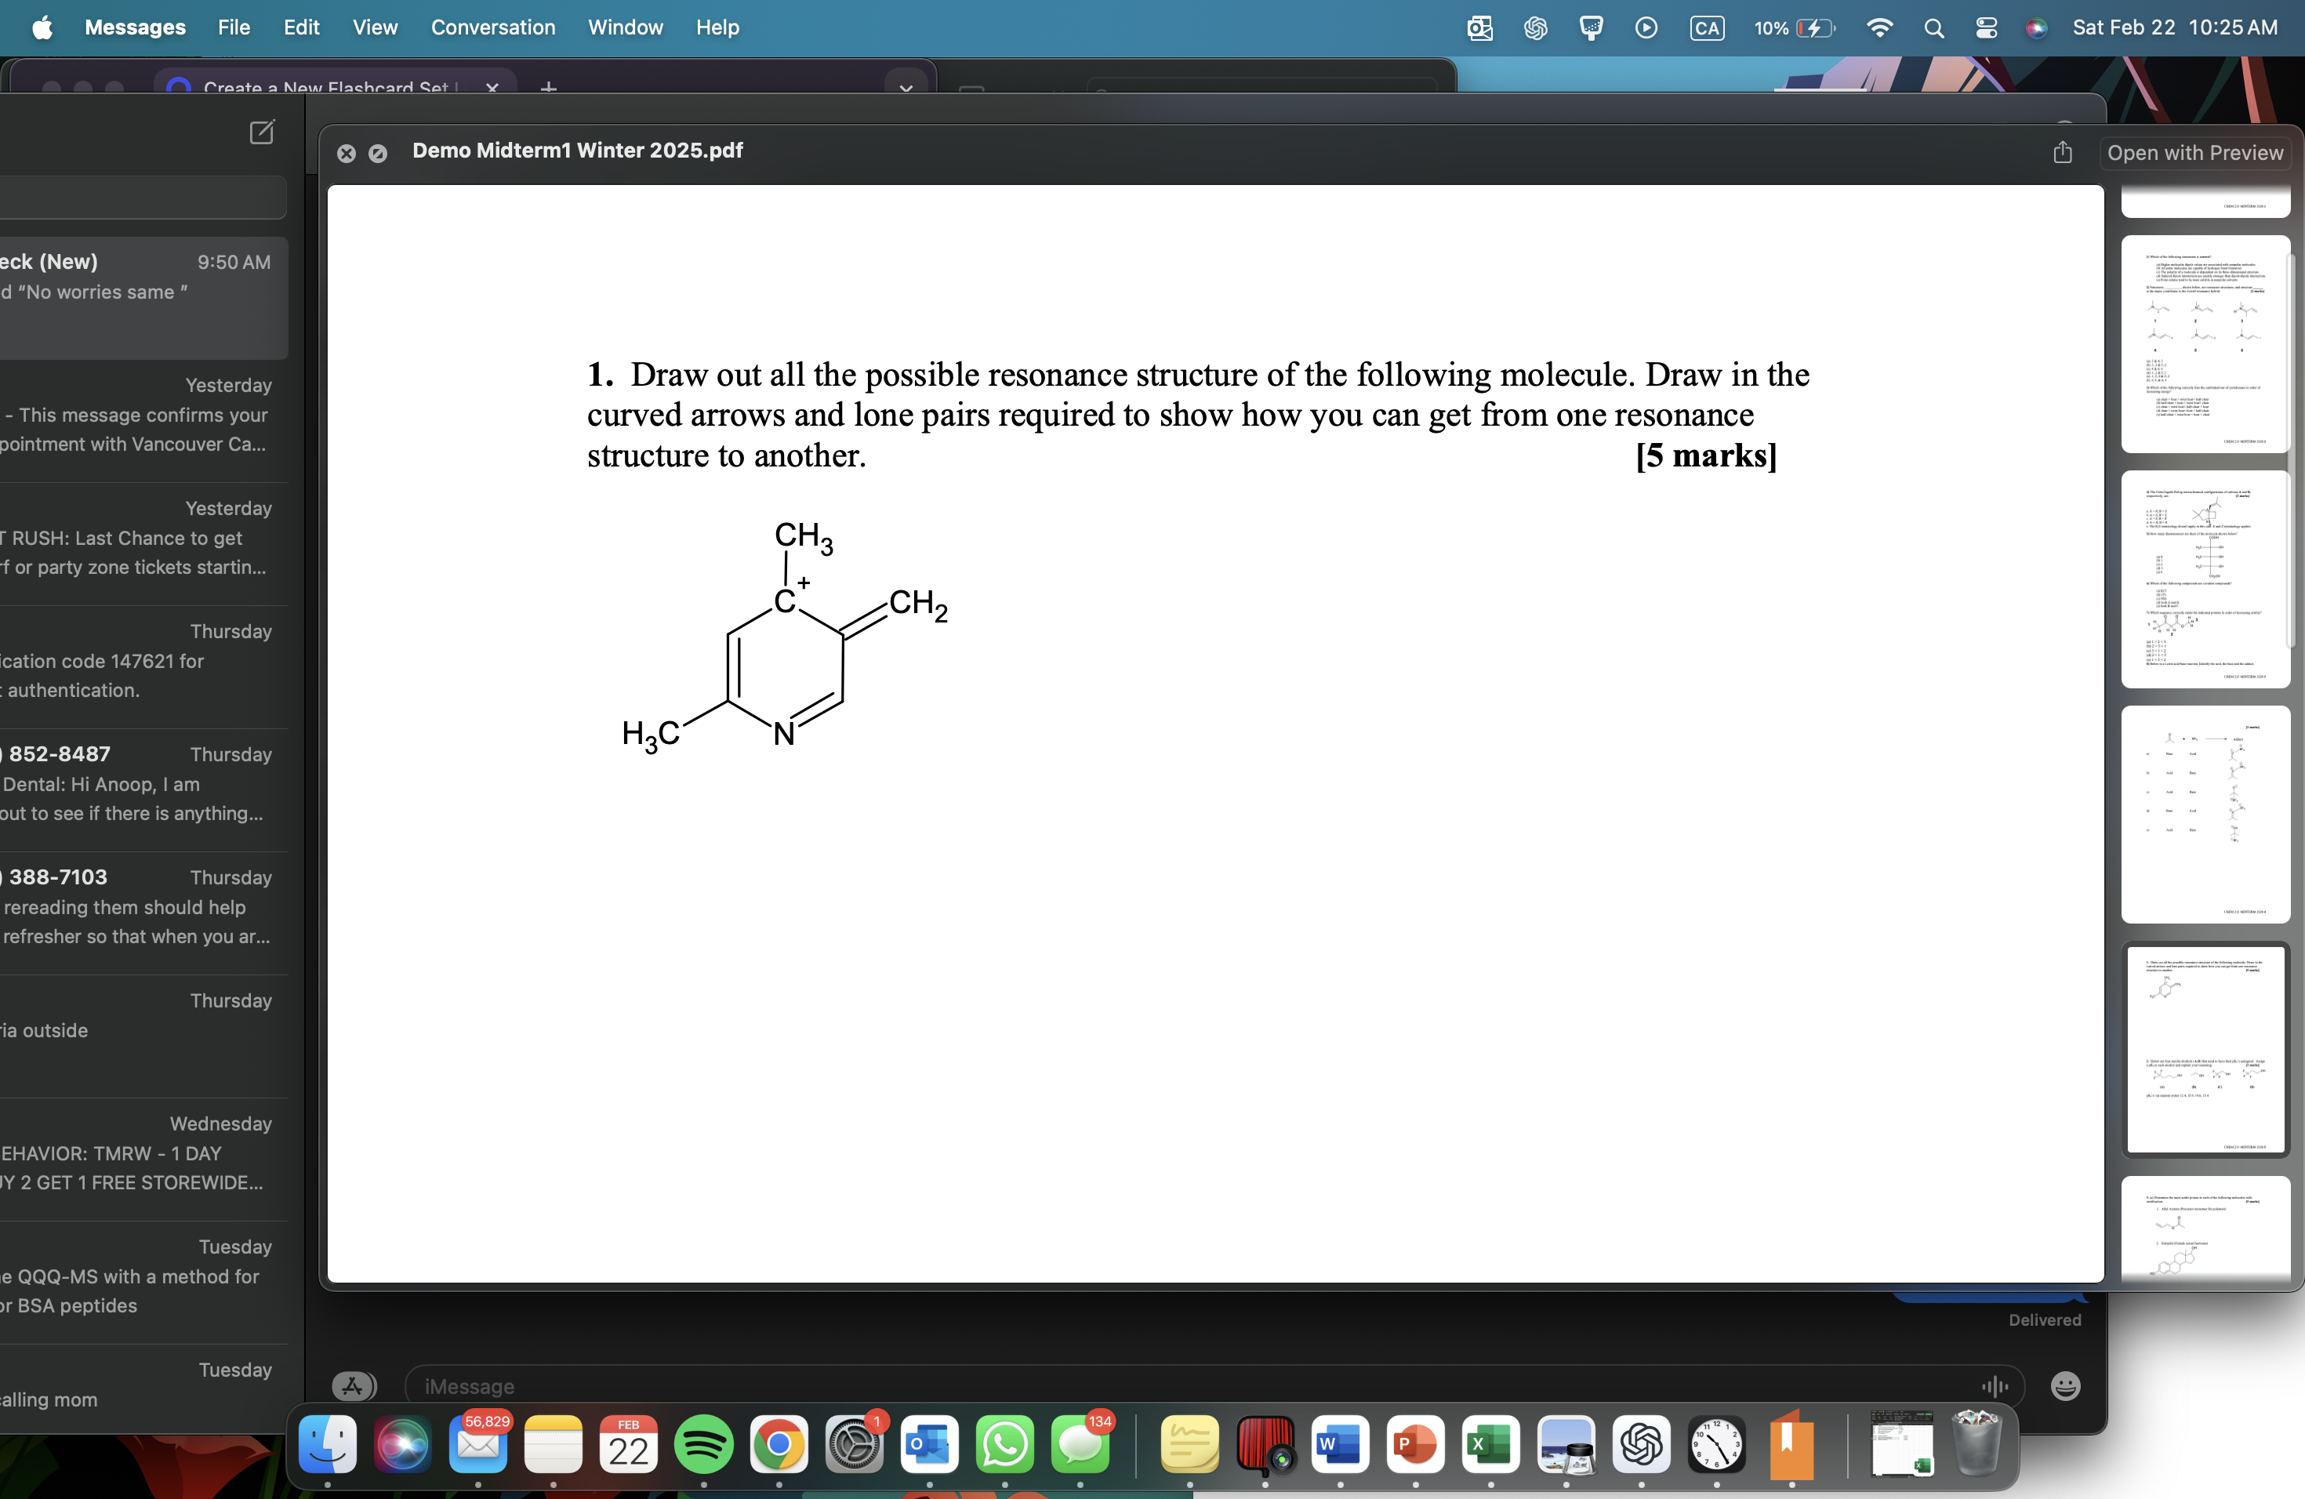Open WhatsApp from the Dock
Viewport: 2305px width, 1499px height.
pos(1004,1446)
